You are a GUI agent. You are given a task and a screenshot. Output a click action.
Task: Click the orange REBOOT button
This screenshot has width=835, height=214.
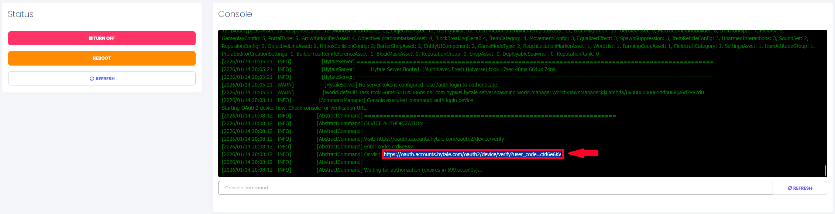click(x=102, y=58)
